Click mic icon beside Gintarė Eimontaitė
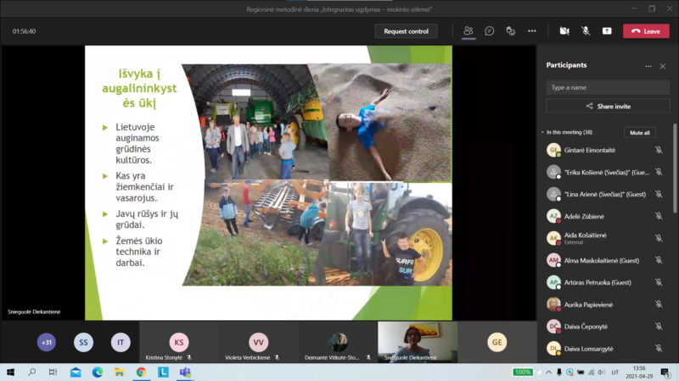Screen dimensions: 679x381 [659, 150]
